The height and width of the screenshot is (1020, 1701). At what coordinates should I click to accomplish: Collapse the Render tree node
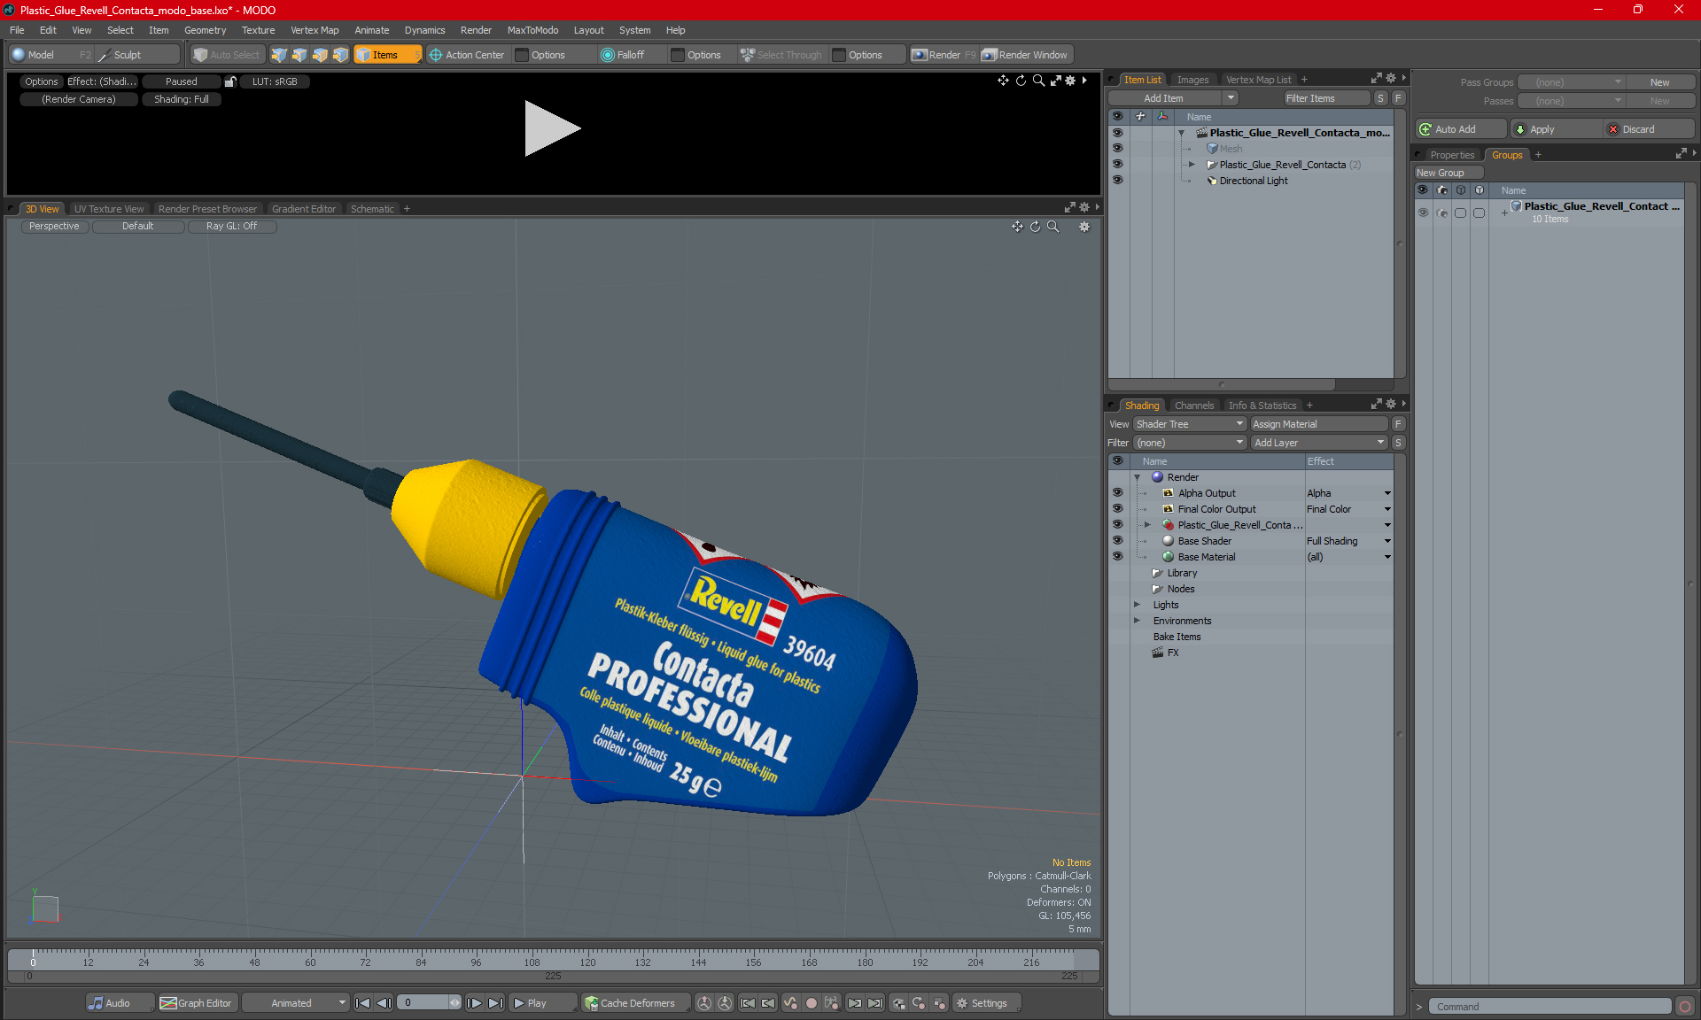click(x=1138, y=477)
